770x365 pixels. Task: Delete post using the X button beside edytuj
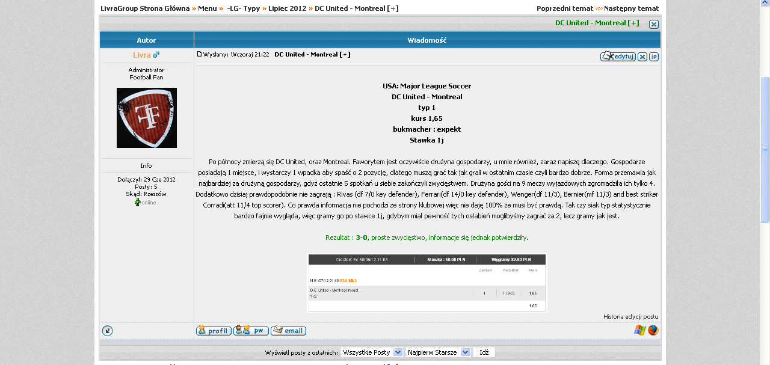[642, 57]
